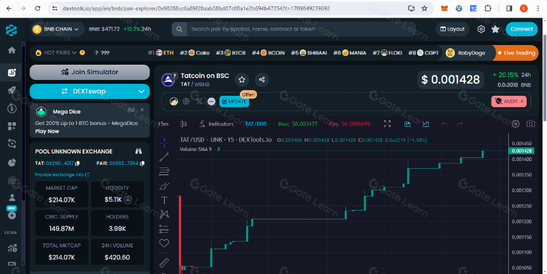Change the 15m chart interval

coord(163,124)
